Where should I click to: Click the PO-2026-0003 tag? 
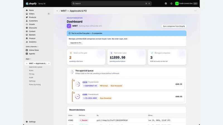pyautogui.click(x=90, y=98)
